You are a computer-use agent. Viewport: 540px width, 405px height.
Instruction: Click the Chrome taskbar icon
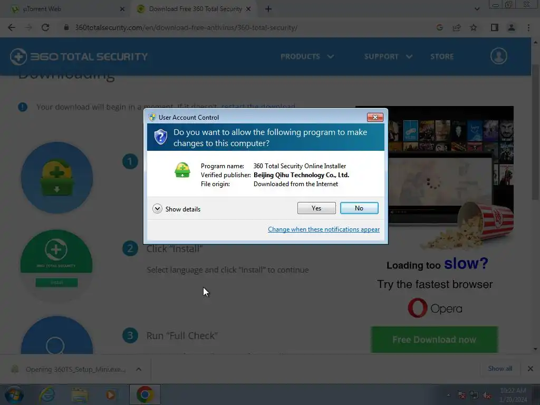point(145,394)
